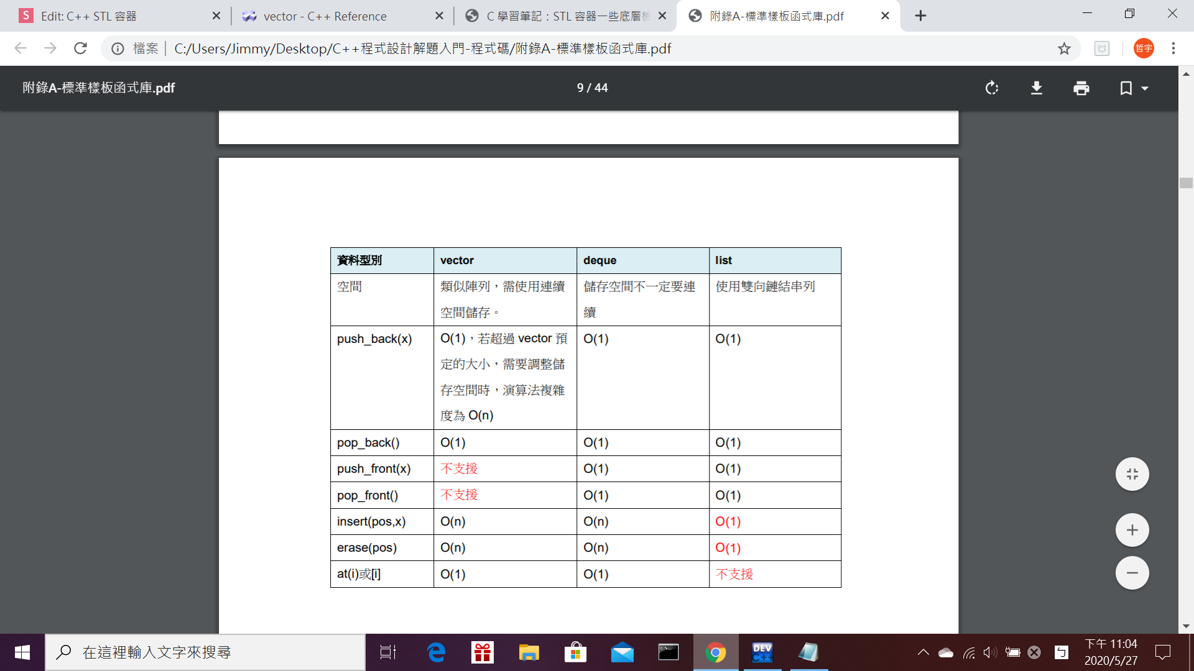Image resolution: width=1194 pixels, height=671 pixels.
Task: Show hidden system tray icons
Action: tap(923, 652)
